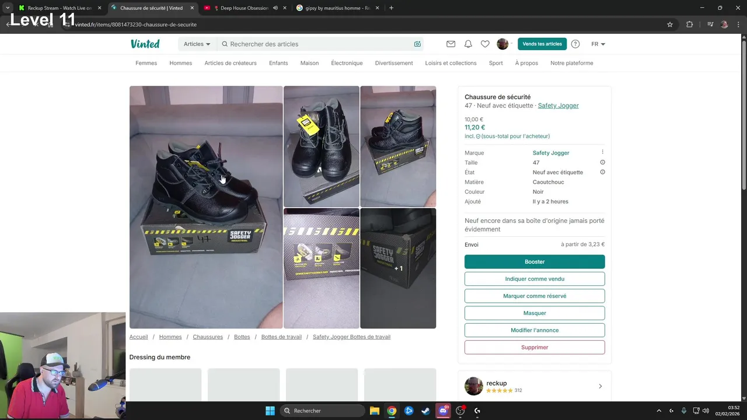
Task: Open reckup seller profile chevron
Action: pos(600,386)
